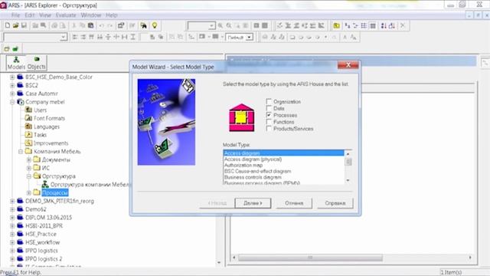Expand the BSC2 database node
The height and width of the screenshot is (276, 490).
tap(12, 85)
